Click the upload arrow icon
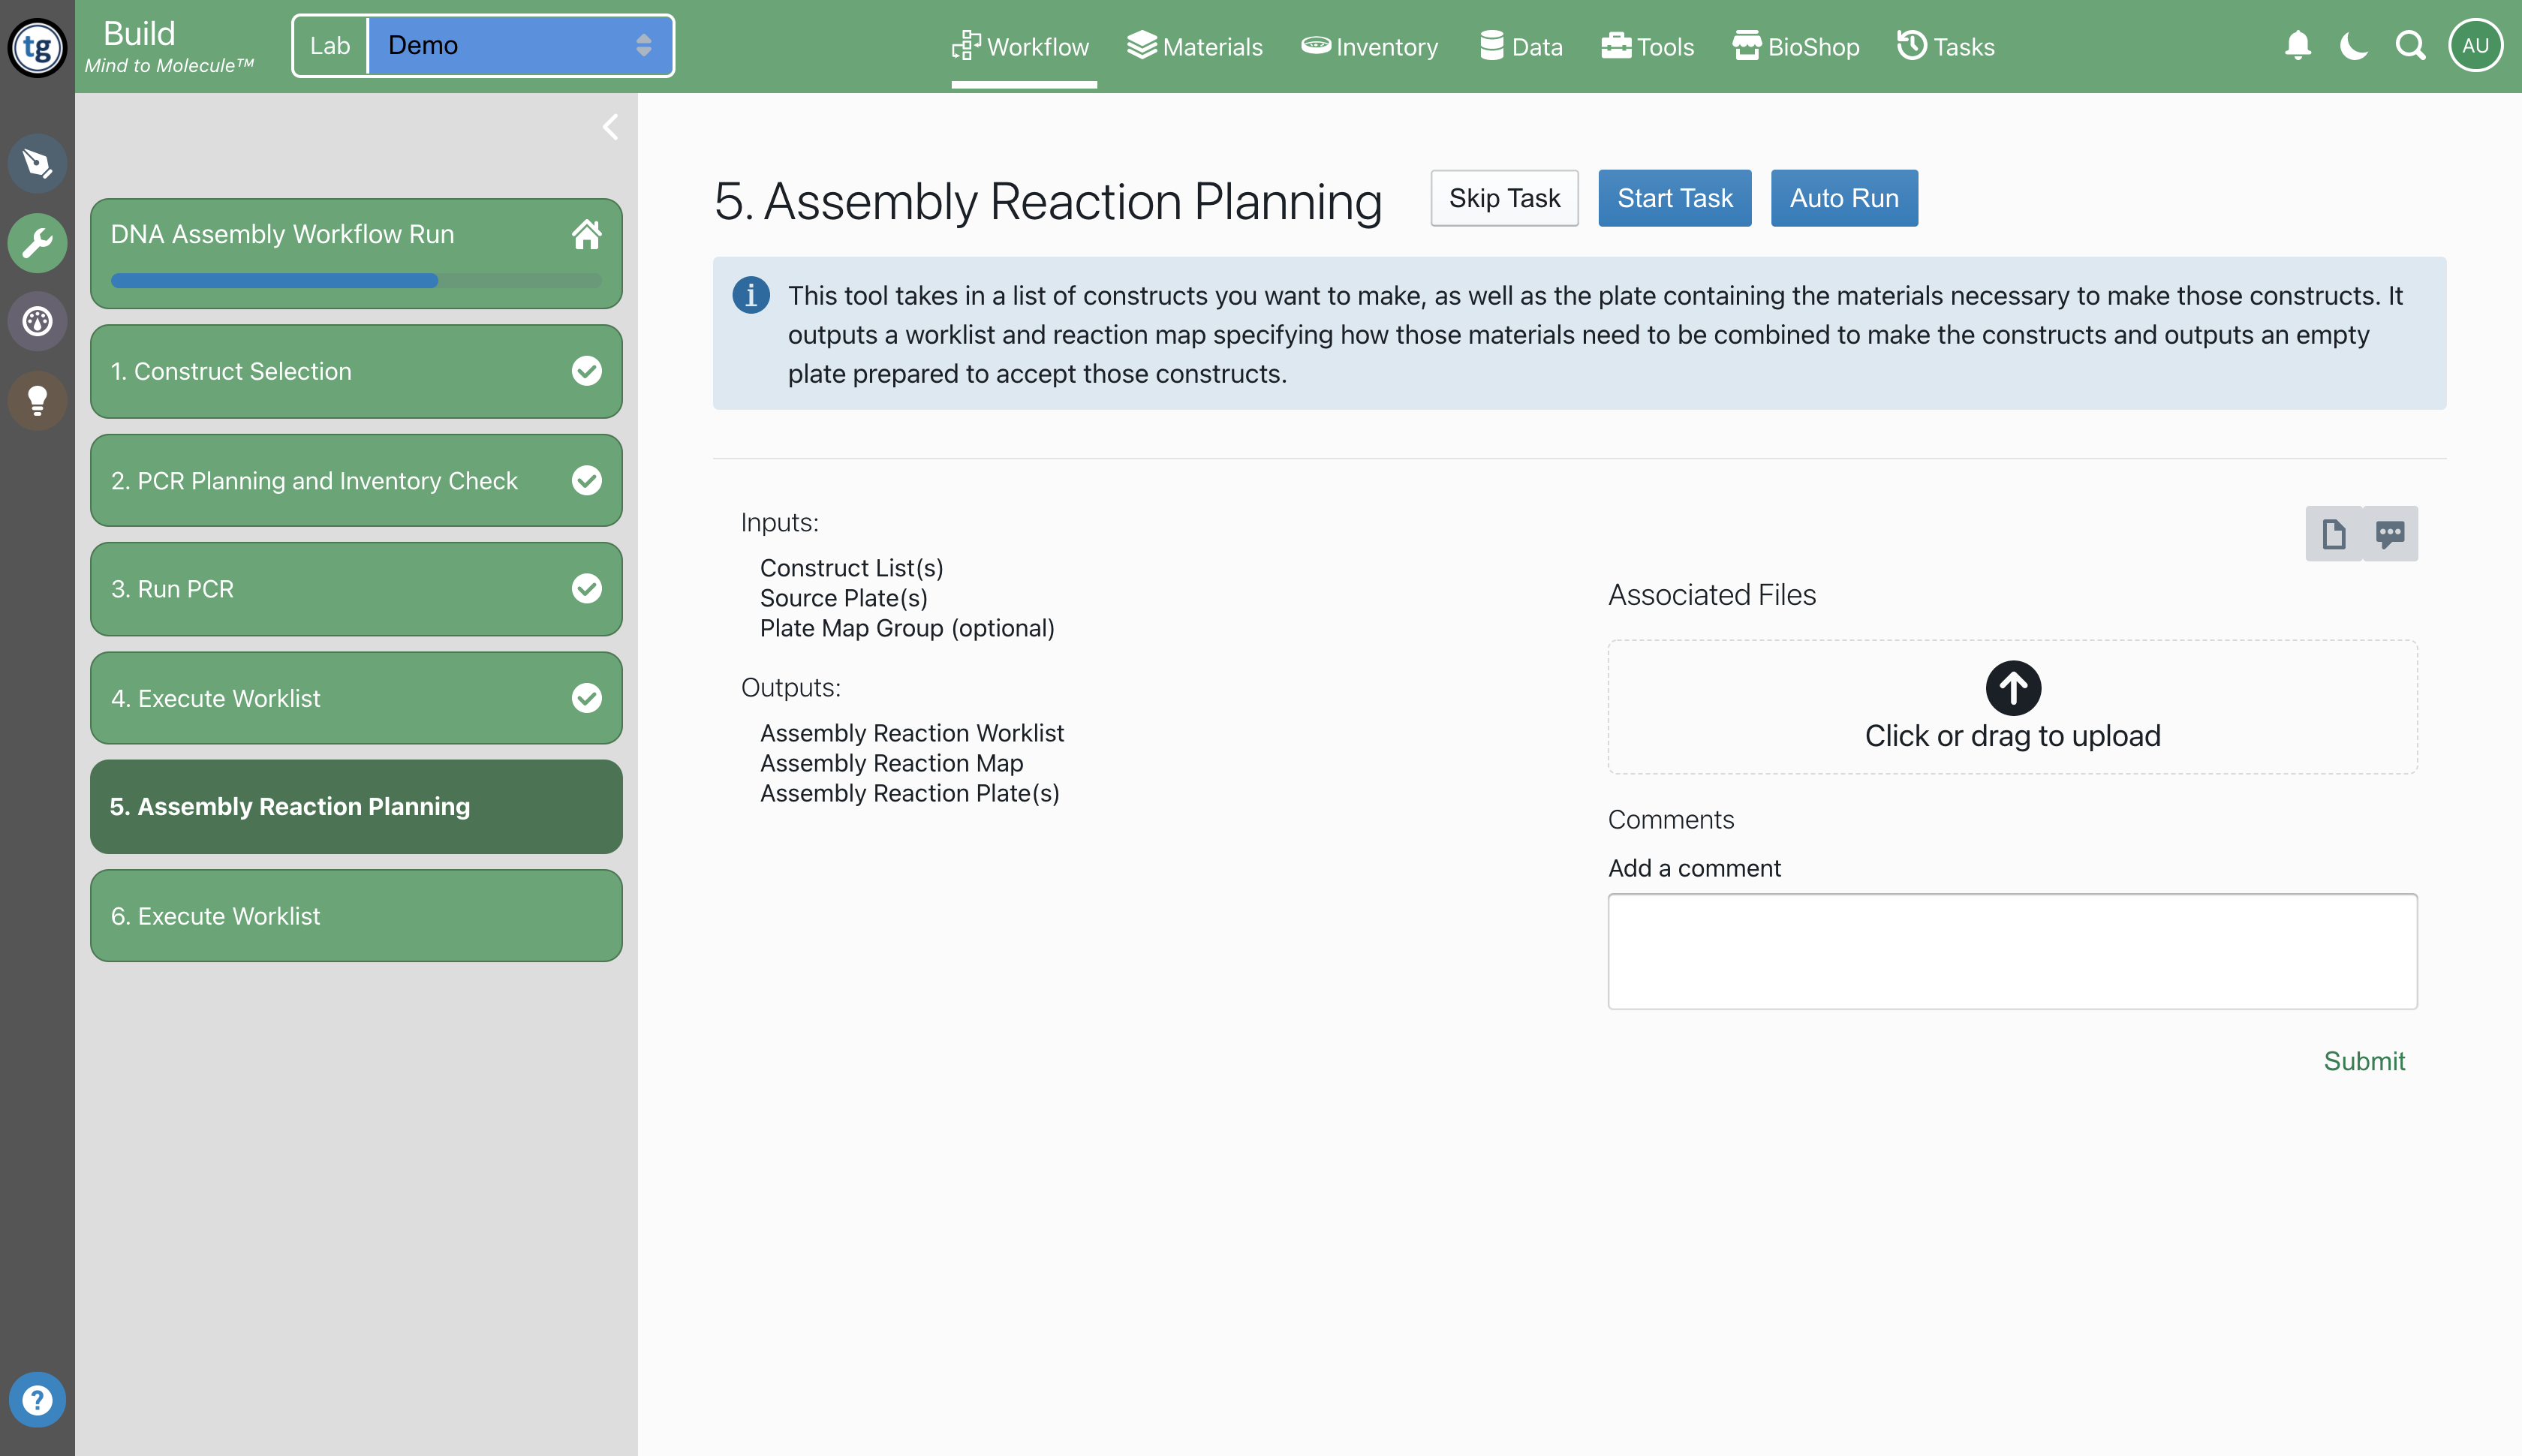 pos(2013,687)
